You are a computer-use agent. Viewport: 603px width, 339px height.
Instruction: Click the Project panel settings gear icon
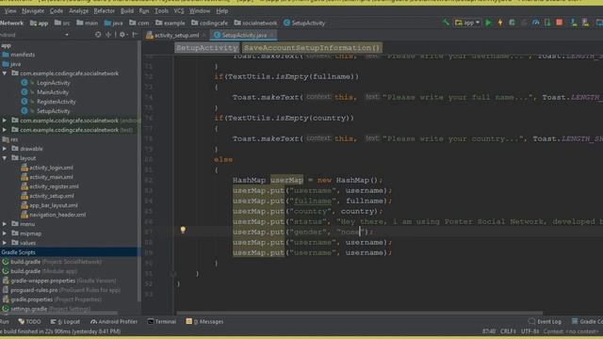(122, 35)
